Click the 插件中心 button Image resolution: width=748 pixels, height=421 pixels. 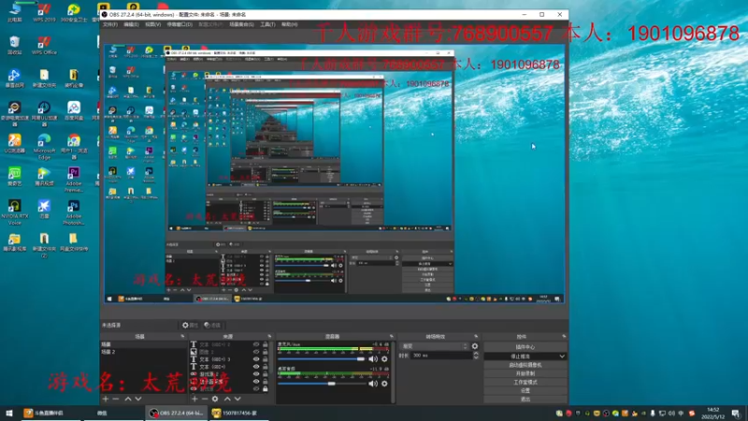(x=525, y=347)
